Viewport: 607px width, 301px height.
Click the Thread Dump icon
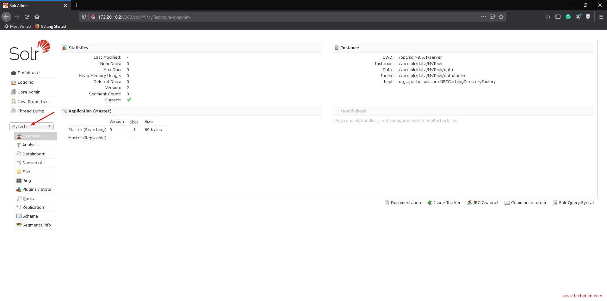[x=14, y=111]
